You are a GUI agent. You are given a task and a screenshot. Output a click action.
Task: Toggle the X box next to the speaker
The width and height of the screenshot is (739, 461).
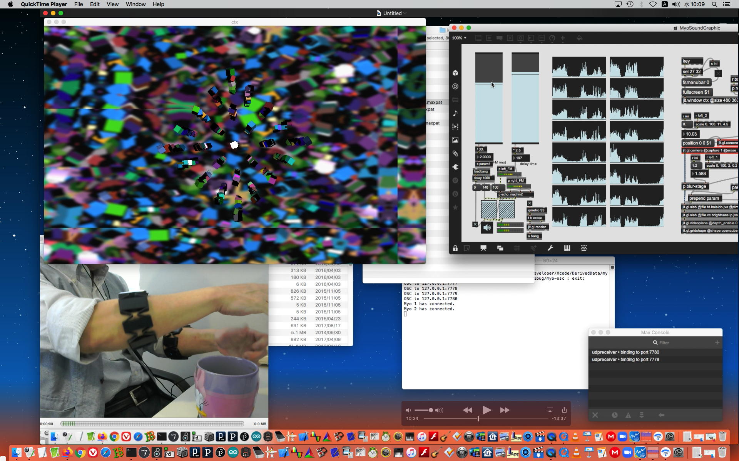coord(475,224)
